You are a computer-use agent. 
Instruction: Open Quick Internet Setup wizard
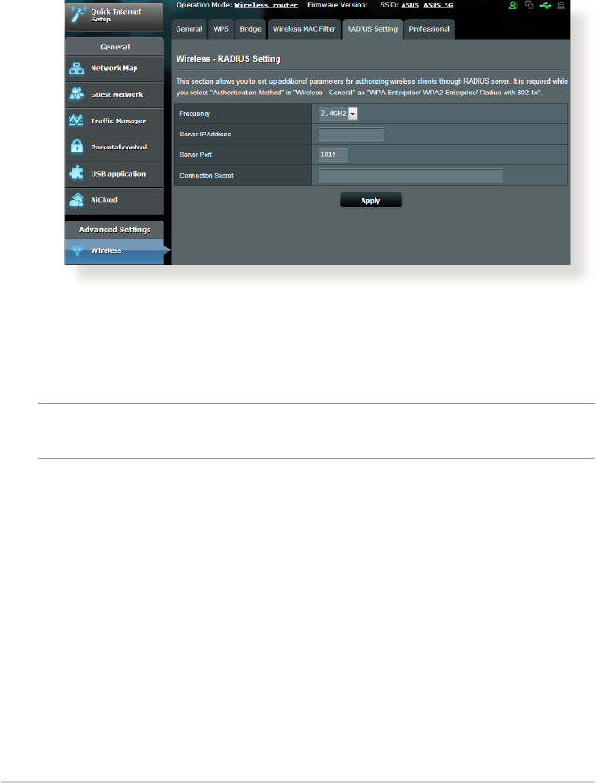point(114,16)
